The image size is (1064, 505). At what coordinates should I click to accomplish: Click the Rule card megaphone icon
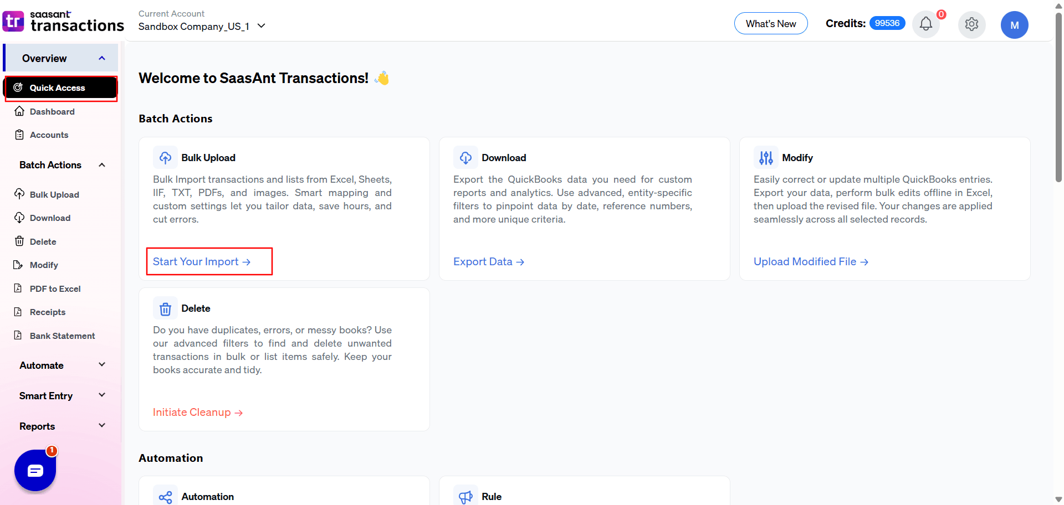[465, 497]
